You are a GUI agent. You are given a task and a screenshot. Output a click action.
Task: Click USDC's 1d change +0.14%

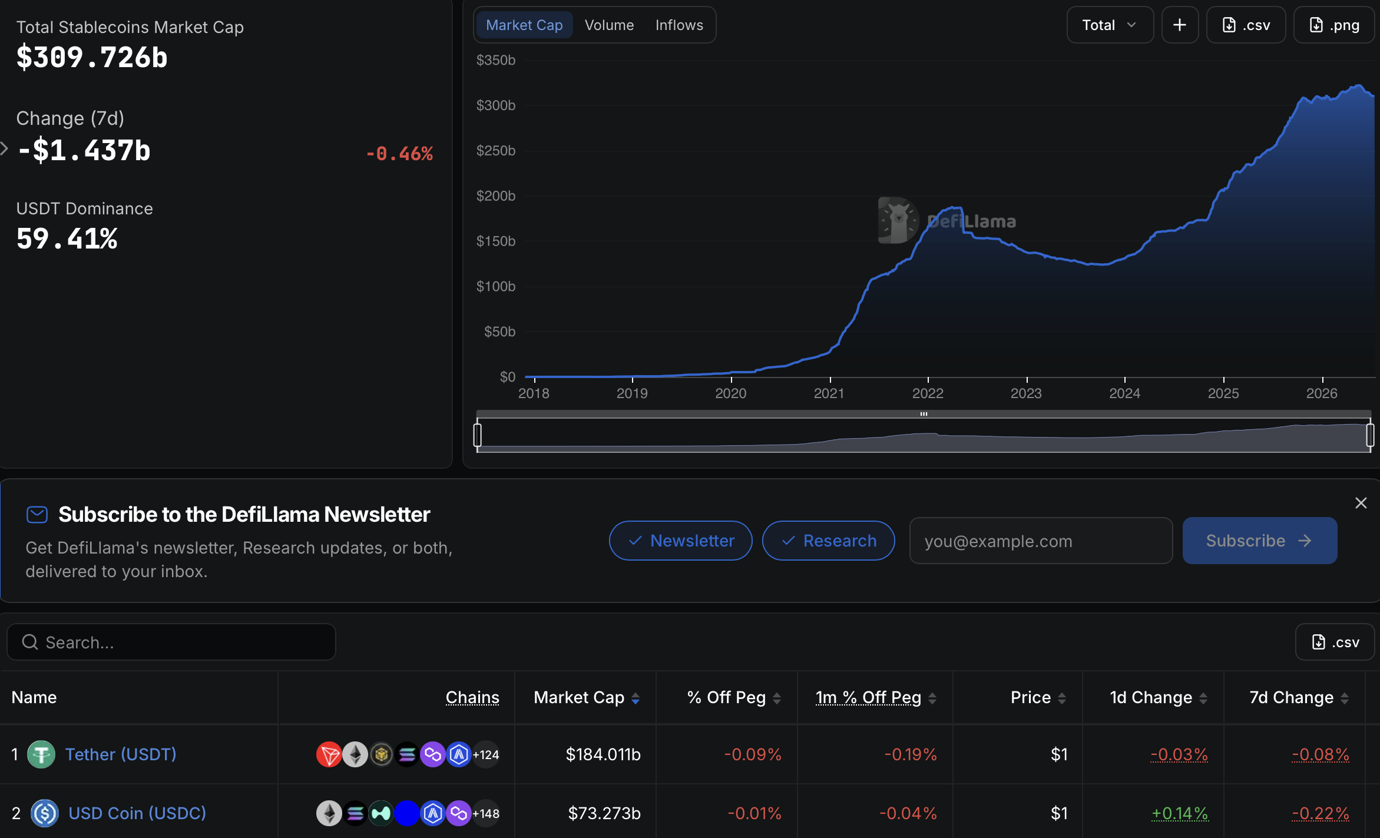coord(1180,813)
